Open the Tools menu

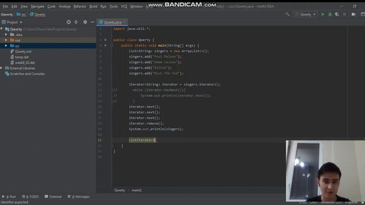tap(113, 6)
